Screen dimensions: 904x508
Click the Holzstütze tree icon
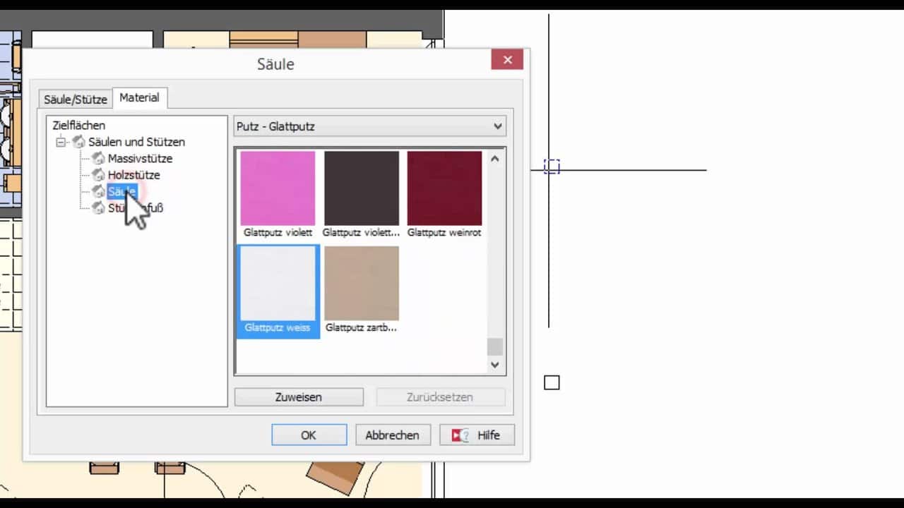coord(98,175)
